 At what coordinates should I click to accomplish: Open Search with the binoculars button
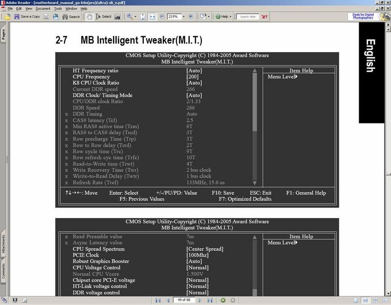(71, 17)
